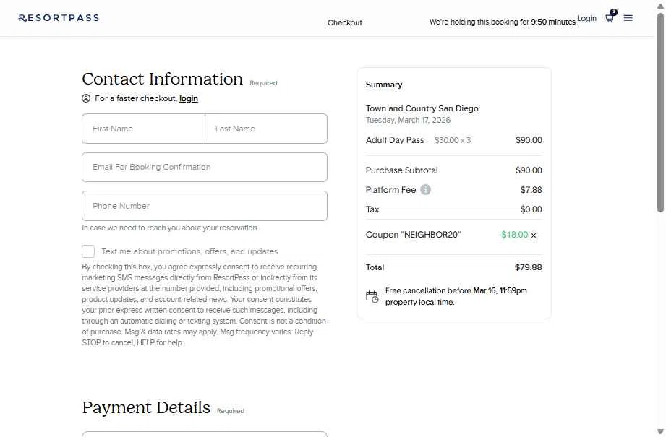The width and height of the screenshot is (666, 437).
Task: Click the underlined login link
Action: (x=189, y=98)
